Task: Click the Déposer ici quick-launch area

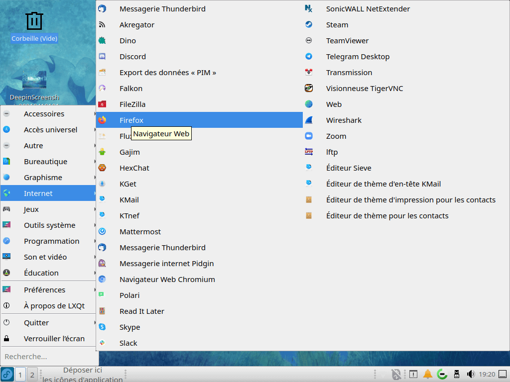Action: tap(83, 375)
